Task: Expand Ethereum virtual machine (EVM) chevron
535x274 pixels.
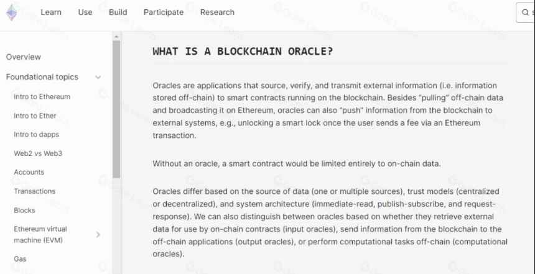Action: [98, 234]
